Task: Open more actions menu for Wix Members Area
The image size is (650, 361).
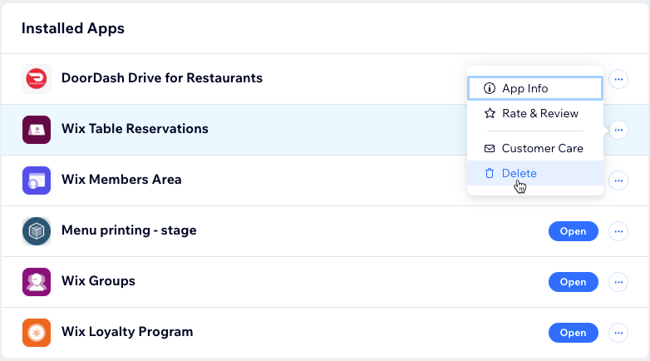Action: tap(618, 180)
